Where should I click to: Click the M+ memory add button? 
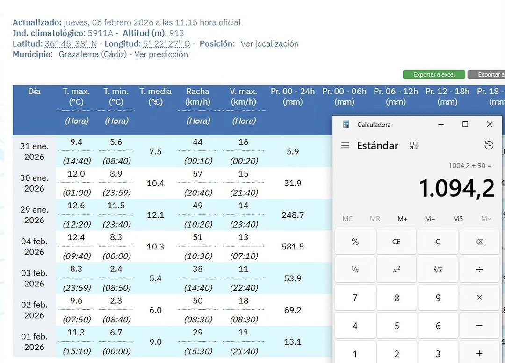click(402, 219)
